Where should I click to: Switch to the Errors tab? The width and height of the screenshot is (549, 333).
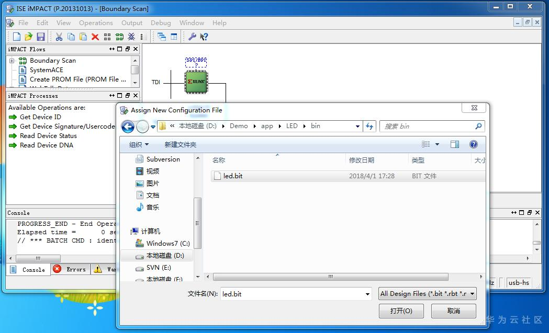pyautogui.click(x=70, y=269)
